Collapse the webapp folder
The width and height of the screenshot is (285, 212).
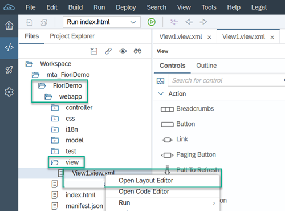[x=48, y=97]
